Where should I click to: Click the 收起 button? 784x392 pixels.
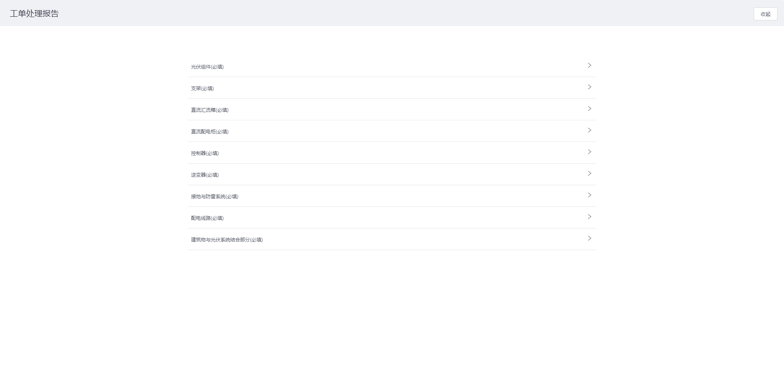pyautogui.click(x=765, y=14)
